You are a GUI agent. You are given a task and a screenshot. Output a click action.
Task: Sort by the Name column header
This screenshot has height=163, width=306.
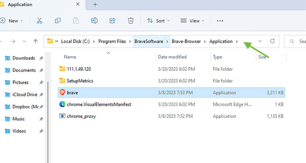tap(70, 57)
